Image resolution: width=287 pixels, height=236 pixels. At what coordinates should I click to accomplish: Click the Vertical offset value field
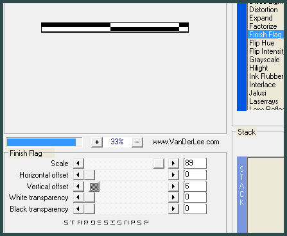click(x=195, y=186)
